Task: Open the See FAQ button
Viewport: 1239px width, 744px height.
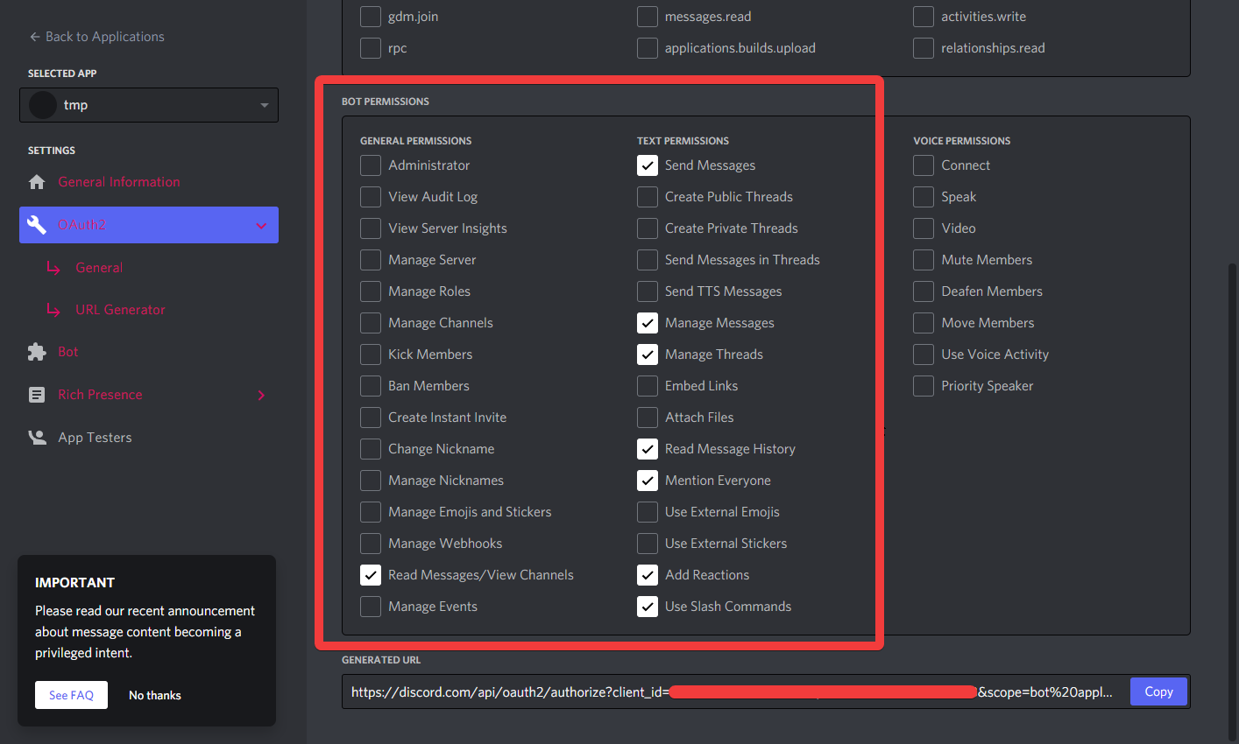Action: point(71,695)
